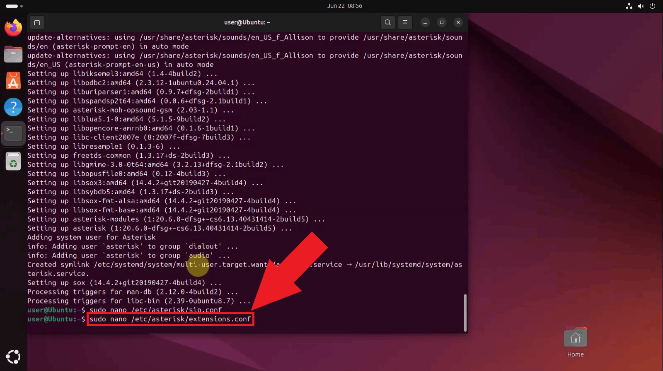
Task: Click 'Setting up liburiparser1:amd64' line
Action: (x=141, y=92)
